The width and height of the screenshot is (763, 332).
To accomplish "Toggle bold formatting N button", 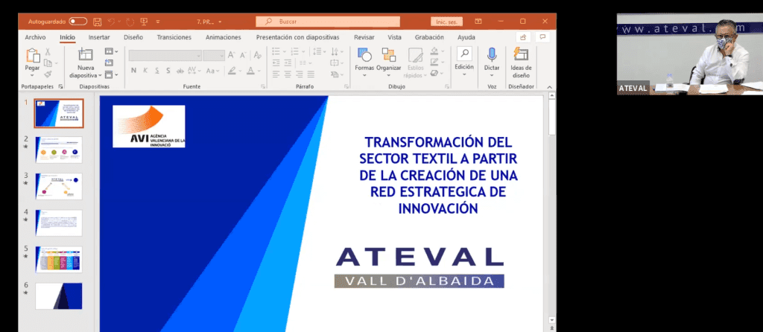I will [134, 71].
